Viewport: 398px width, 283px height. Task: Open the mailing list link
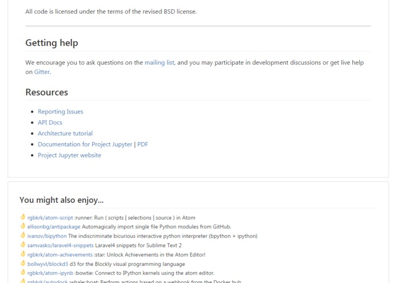(x=159, y=62)
